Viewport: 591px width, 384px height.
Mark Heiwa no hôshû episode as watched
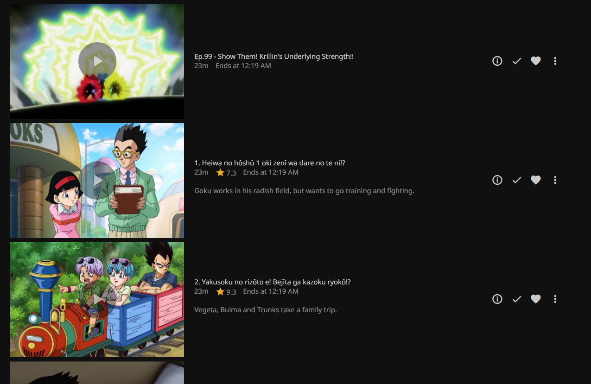517,180
